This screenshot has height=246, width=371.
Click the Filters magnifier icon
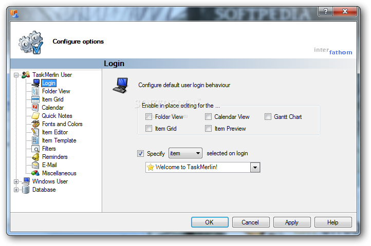click(x=35, y=149)
